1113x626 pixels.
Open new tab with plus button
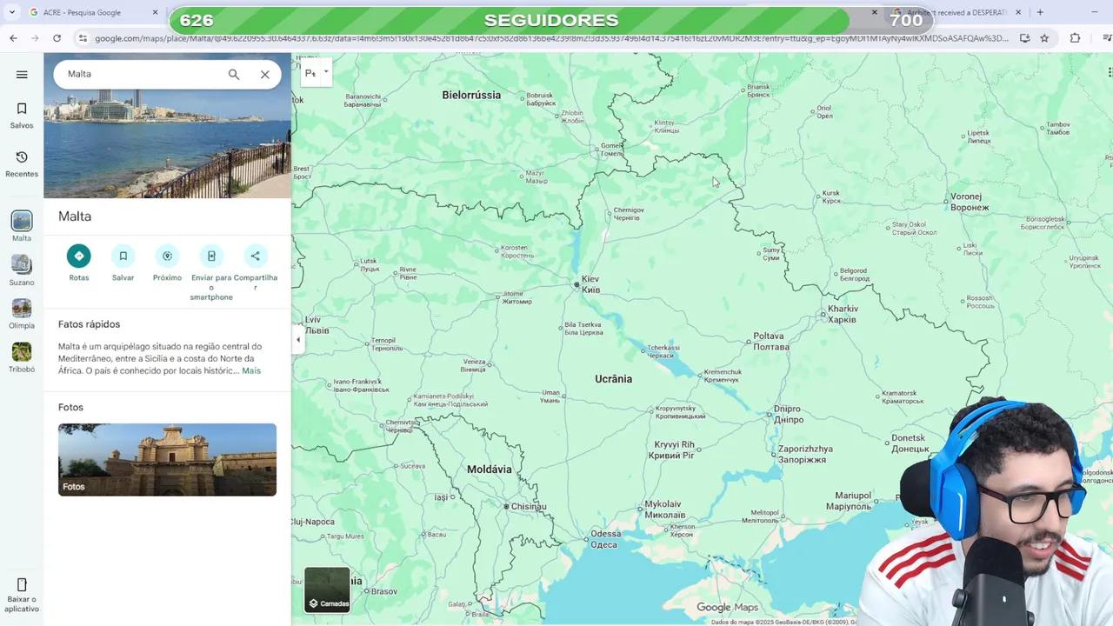tap(1040, 12)
